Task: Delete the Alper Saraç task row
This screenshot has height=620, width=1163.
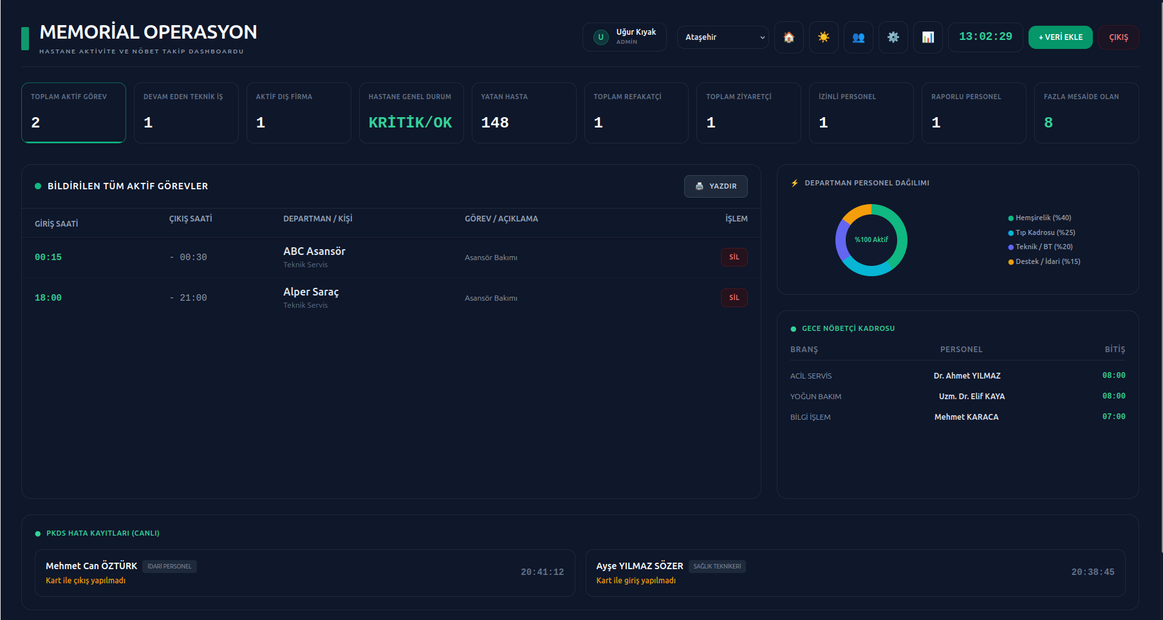Action: click(734, 297)
